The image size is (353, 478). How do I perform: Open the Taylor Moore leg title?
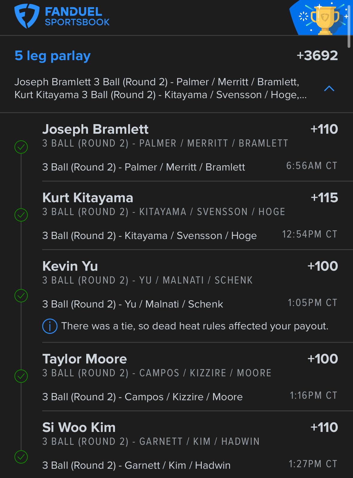(85, 359)
